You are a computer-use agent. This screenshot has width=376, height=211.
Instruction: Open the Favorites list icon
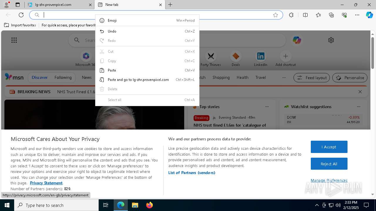coord(318,15)
